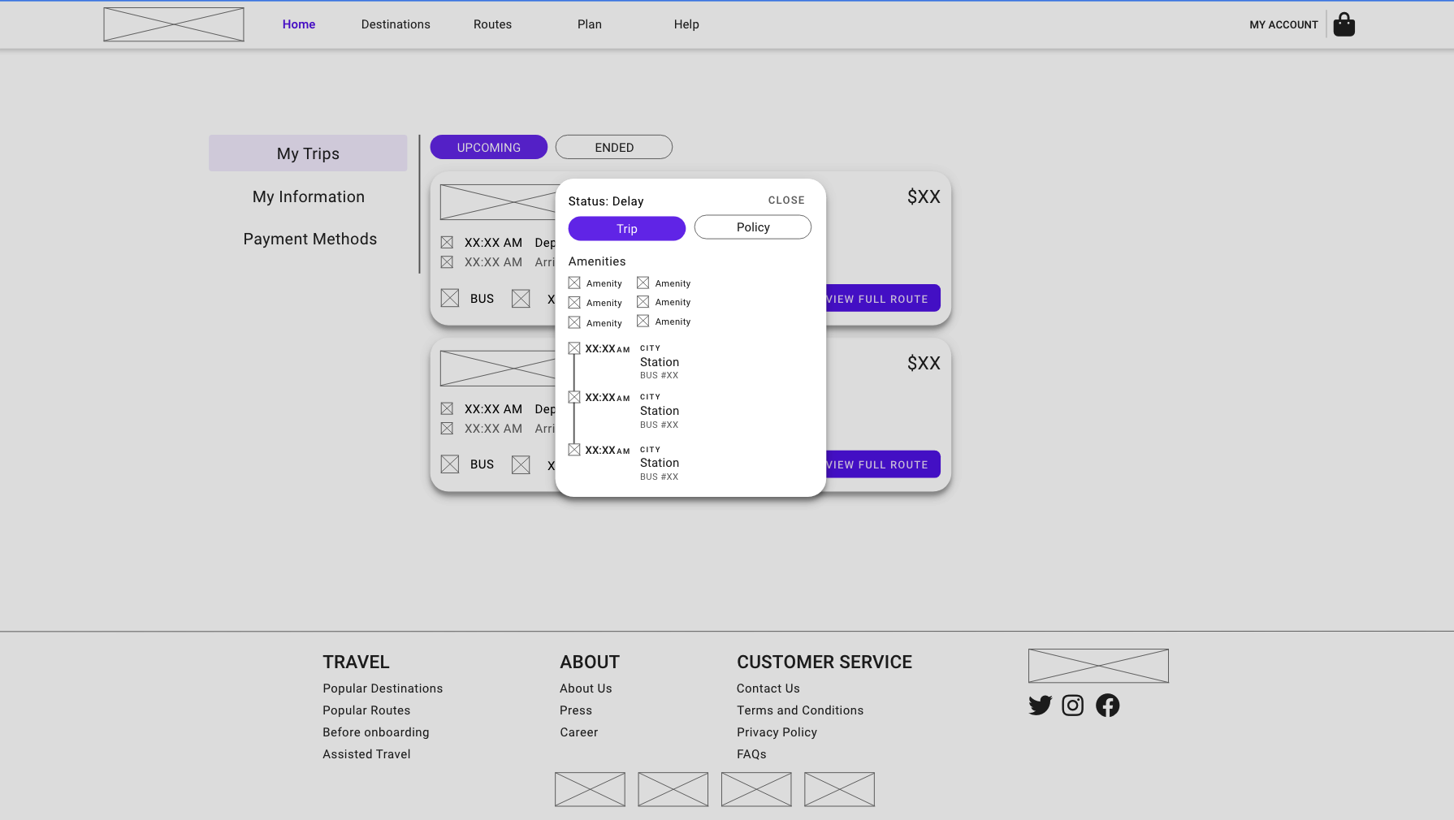Screen dimensions: 1454x820
Task: Show the Ended trips list
Action: (x=613, y=147)
